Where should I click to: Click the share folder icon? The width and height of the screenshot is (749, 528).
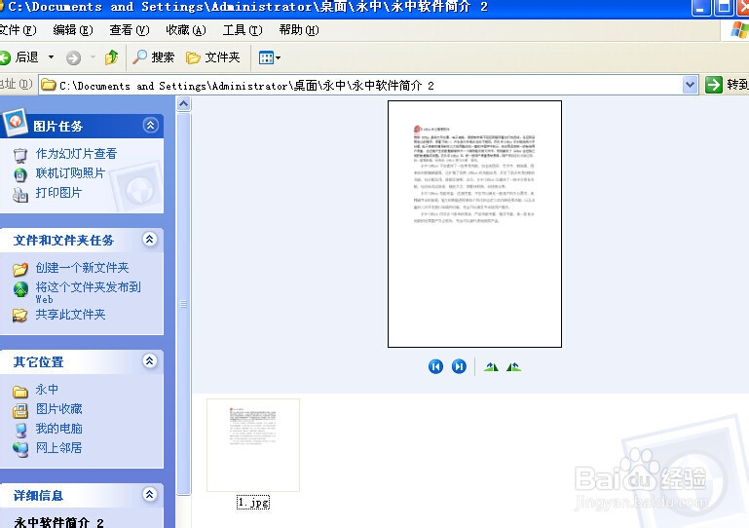coord(20,316)
